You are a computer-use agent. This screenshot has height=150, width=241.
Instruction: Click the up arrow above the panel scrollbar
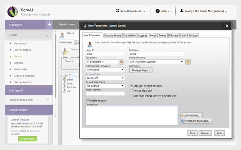pyautogui.click(x=55, y=32)
